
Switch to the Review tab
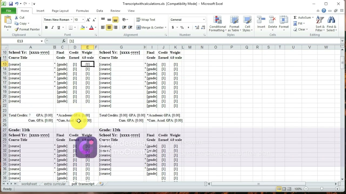click(115, 11)
